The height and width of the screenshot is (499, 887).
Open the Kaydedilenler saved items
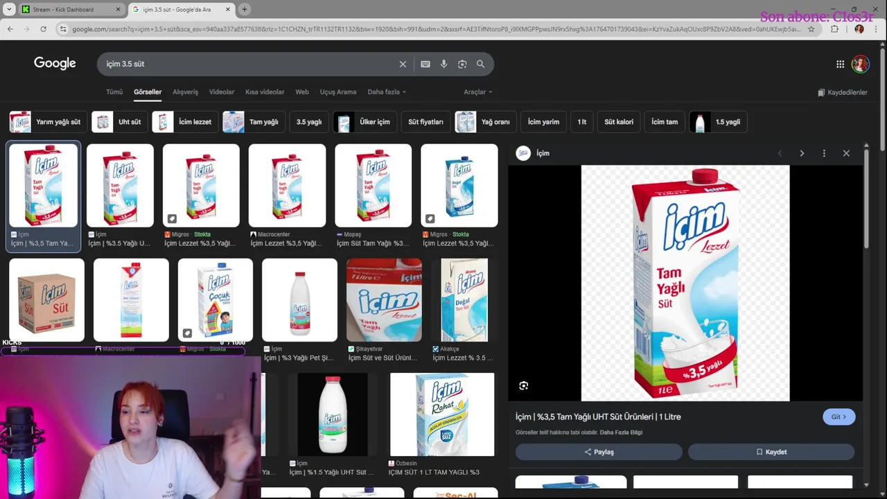(x=842, y=92)
